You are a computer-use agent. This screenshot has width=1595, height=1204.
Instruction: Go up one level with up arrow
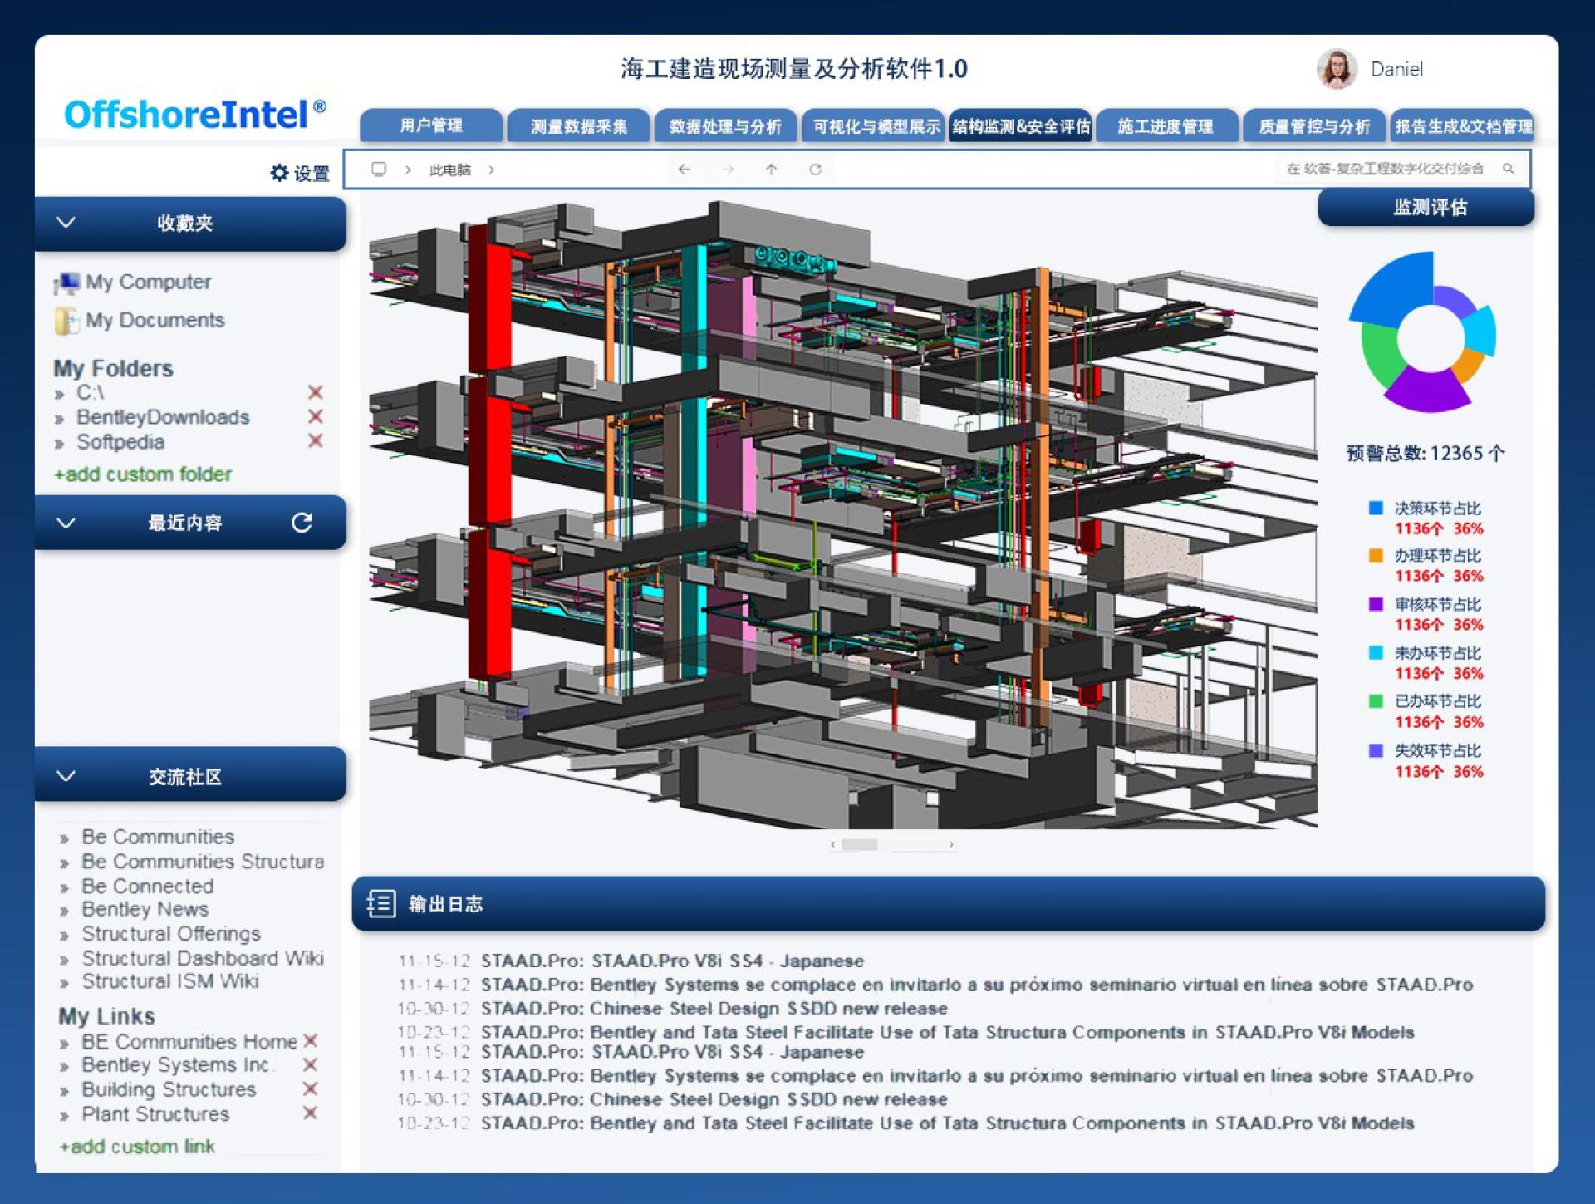tap(772, 170)
